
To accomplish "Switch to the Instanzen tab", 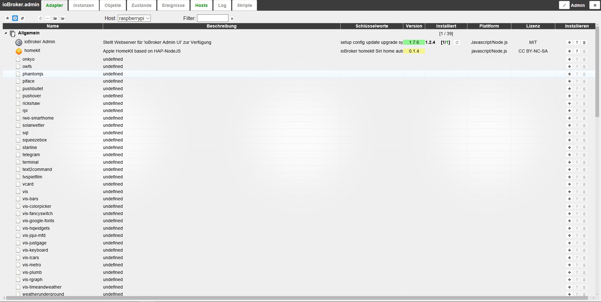I will pyautogui.click(x=84, y=5).
